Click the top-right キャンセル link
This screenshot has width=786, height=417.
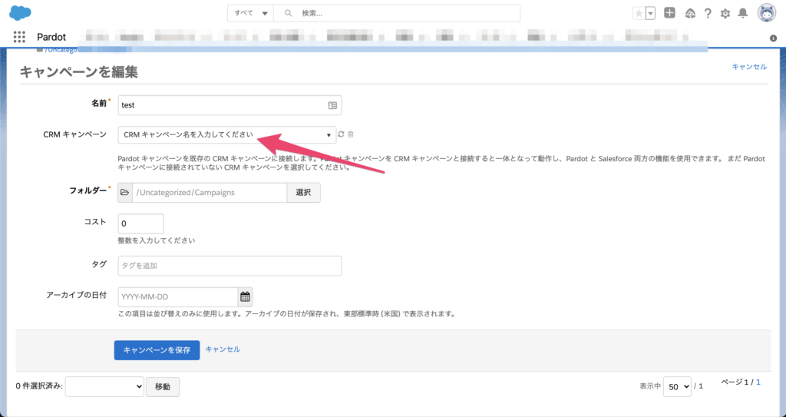coord(749,66)
